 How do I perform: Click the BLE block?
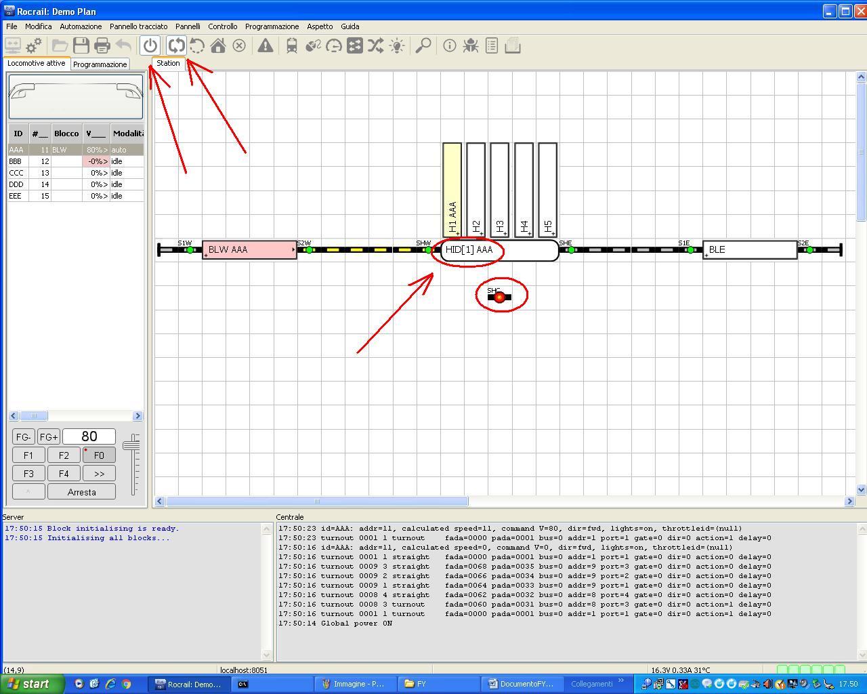(750, 250)
